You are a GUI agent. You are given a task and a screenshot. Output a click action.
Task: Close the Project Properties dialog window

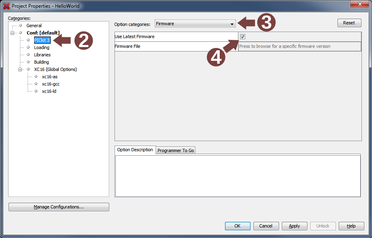(x=359, y=4)
